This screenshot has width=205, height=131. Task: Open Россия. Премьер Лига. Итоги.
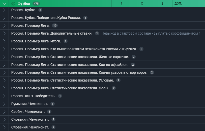36,41
